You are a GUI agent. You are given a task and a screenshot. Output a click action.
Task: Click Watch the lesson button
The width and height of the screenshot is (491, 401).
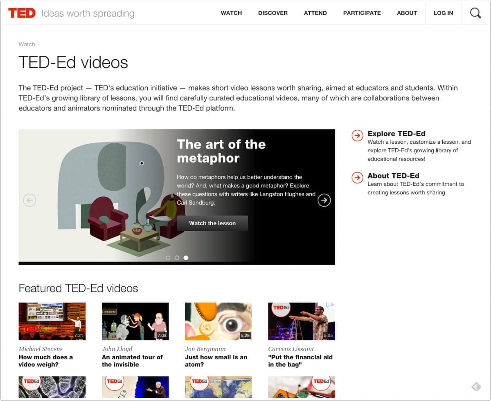(212, 223)
